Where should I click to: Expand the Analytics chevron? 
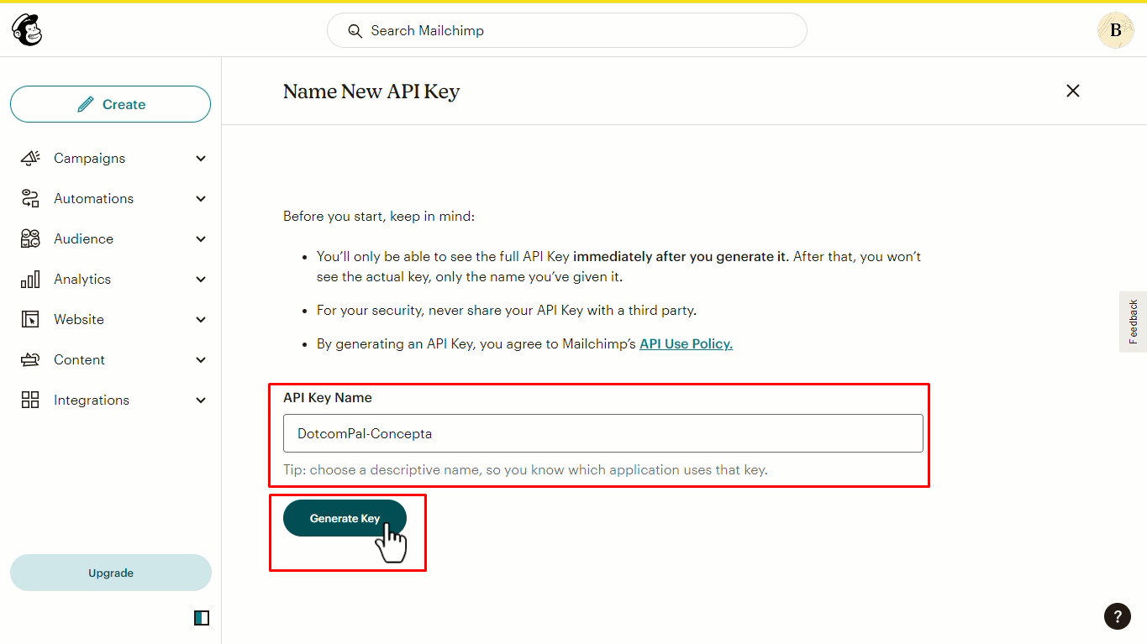coord(201,279)
